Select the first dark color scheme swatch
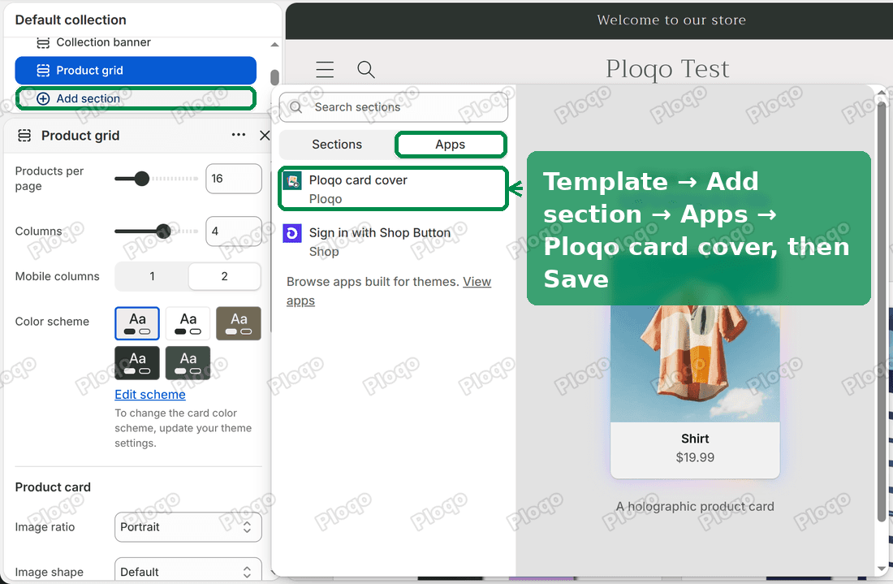 137,363
